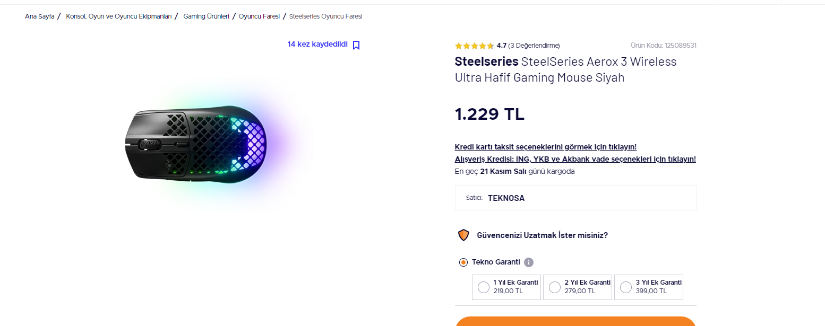
Task: Choose 2 Yıl Ek Garanti option
Action: 555,287
